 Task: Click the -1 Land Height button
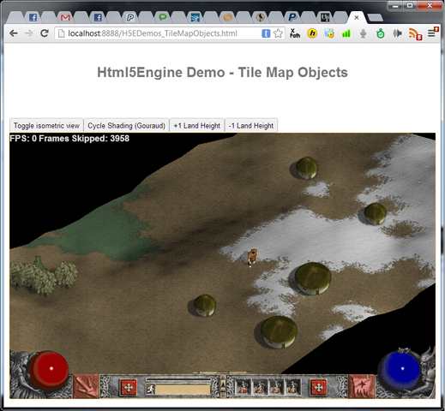coord(251,126)
